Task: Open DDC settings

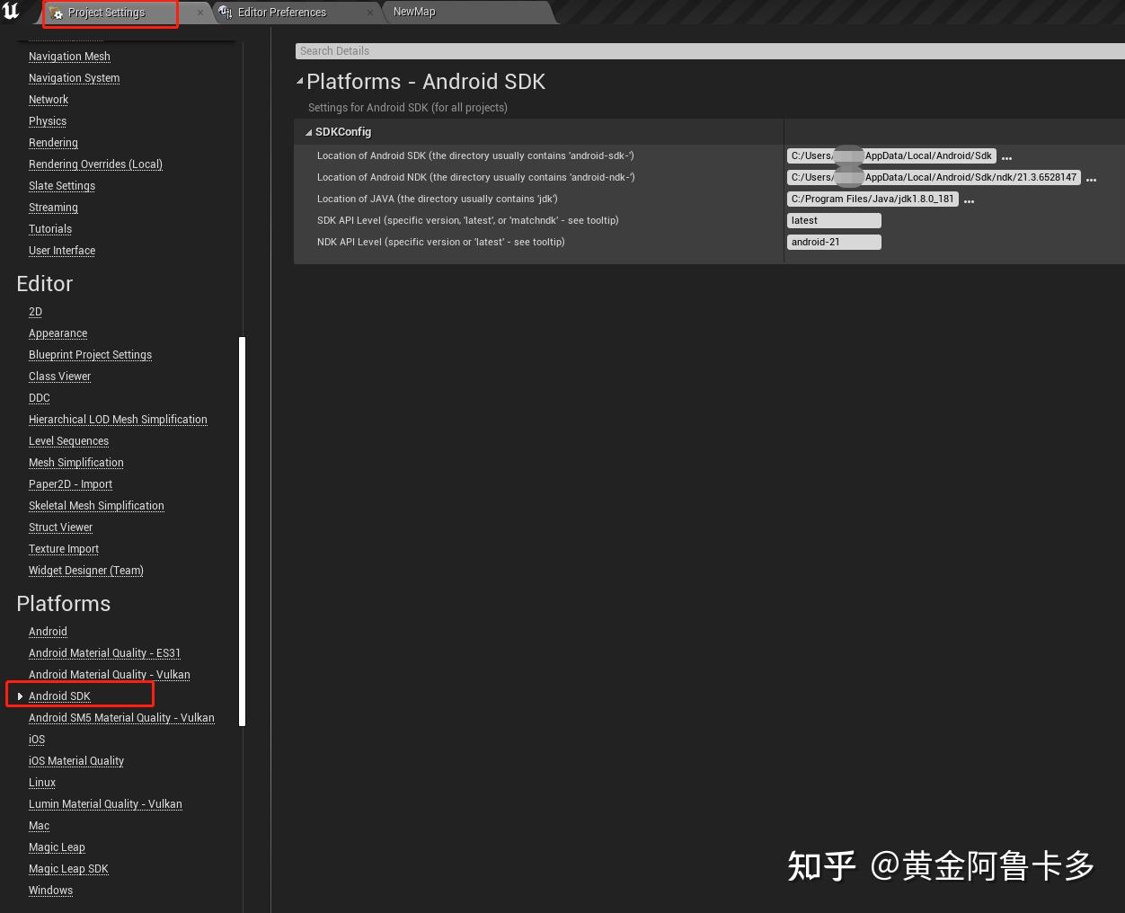Action: 40,398
